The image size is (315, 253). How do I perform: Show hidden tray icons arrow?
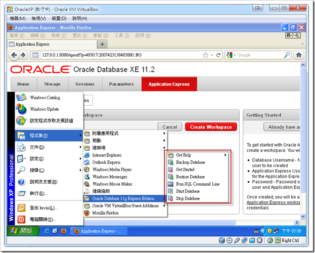[x=263, y=231]
